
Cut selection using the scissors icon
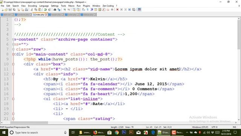32,9
